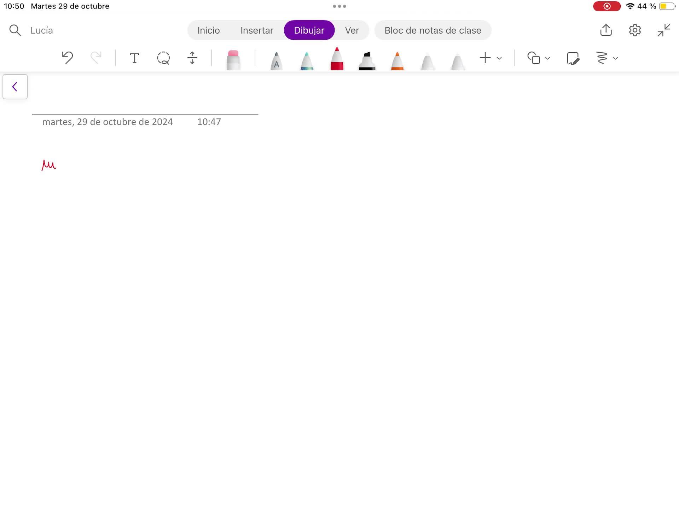Open Bloc de notas de clase

[433, 30]
